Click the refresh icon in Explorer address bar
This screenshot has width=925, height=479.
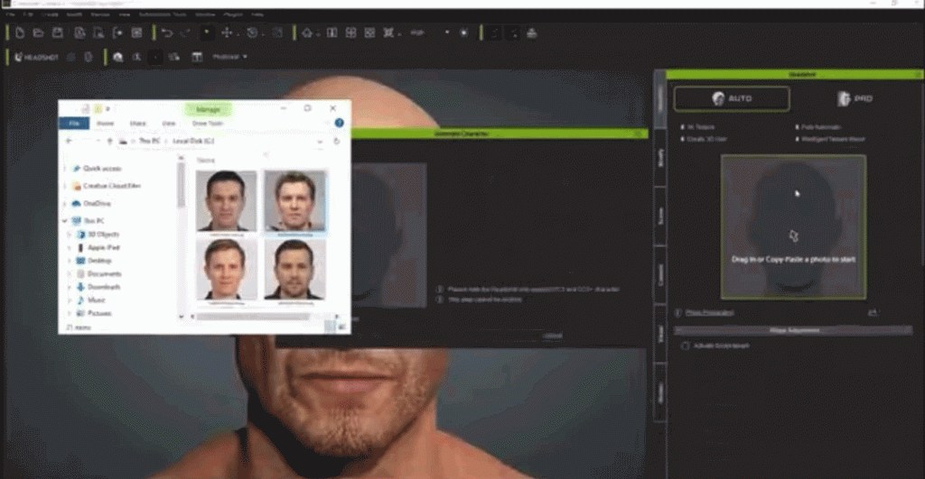pos(336,142)
